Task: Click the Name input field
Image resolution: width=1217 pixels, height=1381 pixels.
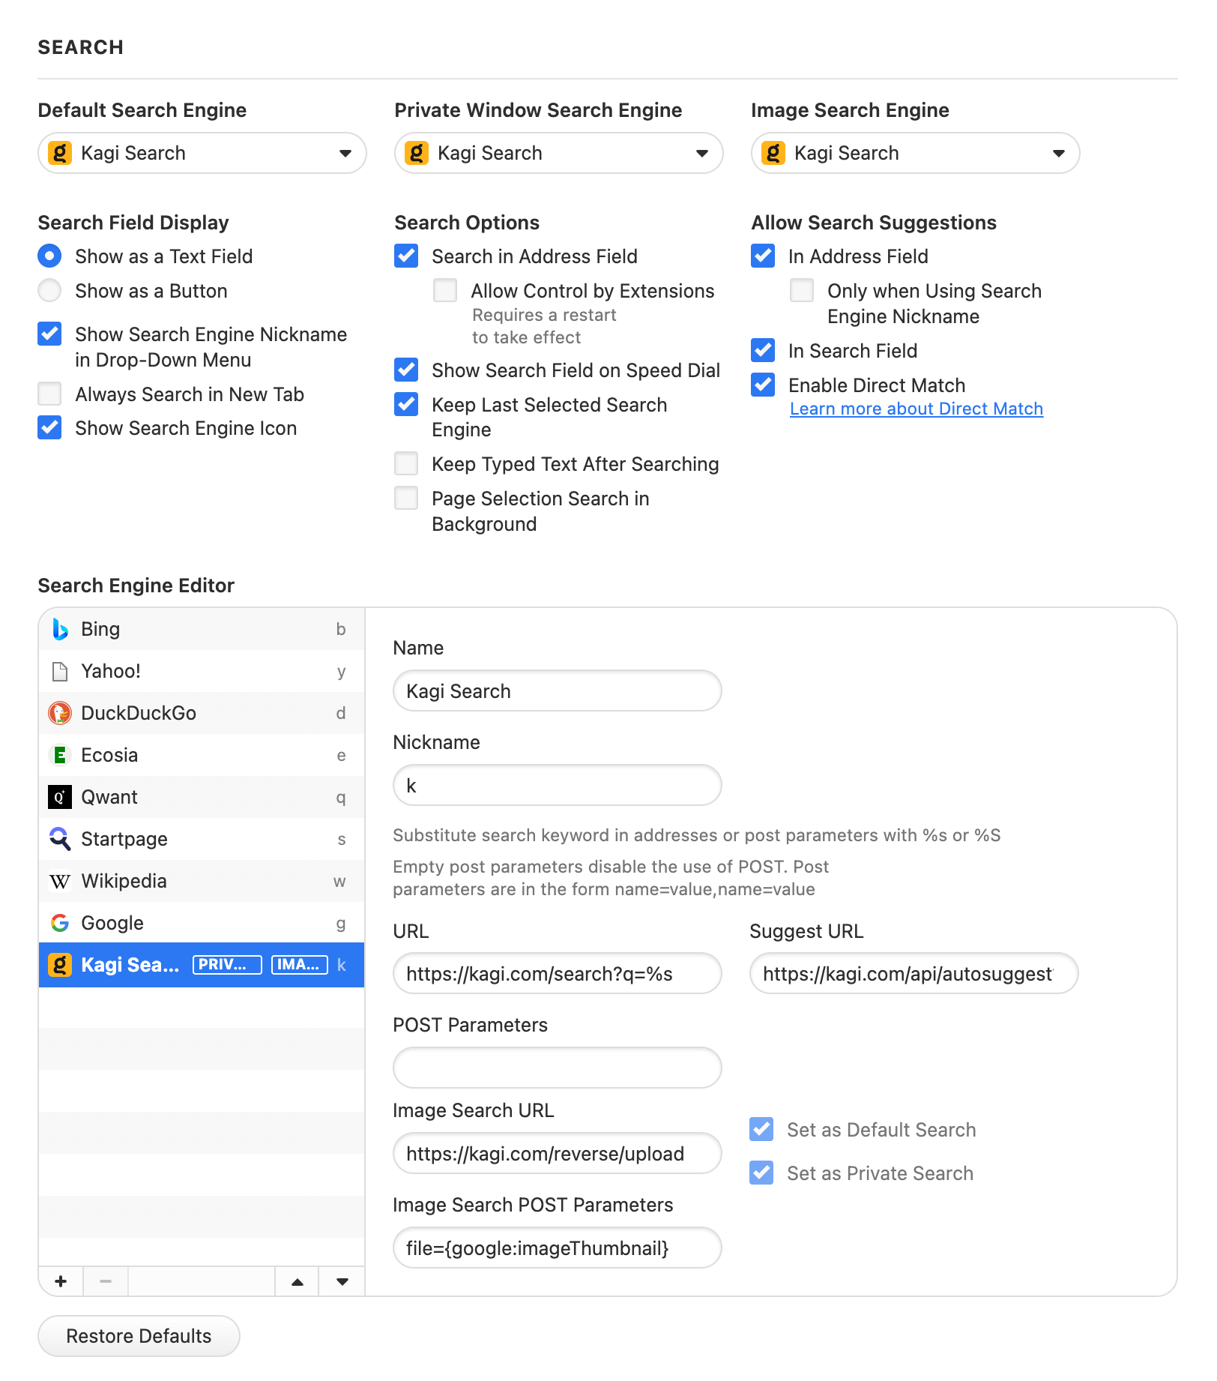Action: [x=558, y=691]
